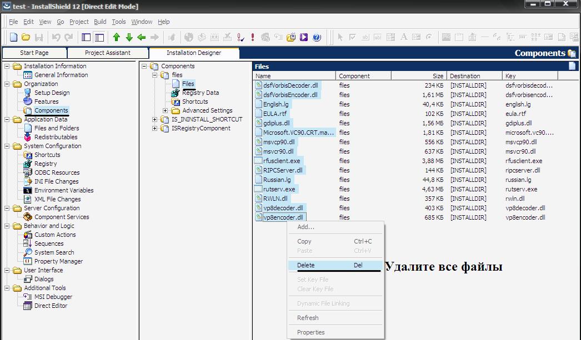The image size is (581, 340).
Task: Select Shortcuts under the files component
Action: pos(195,102)
